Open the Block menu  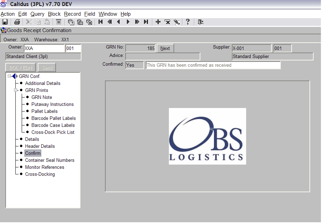54,14
